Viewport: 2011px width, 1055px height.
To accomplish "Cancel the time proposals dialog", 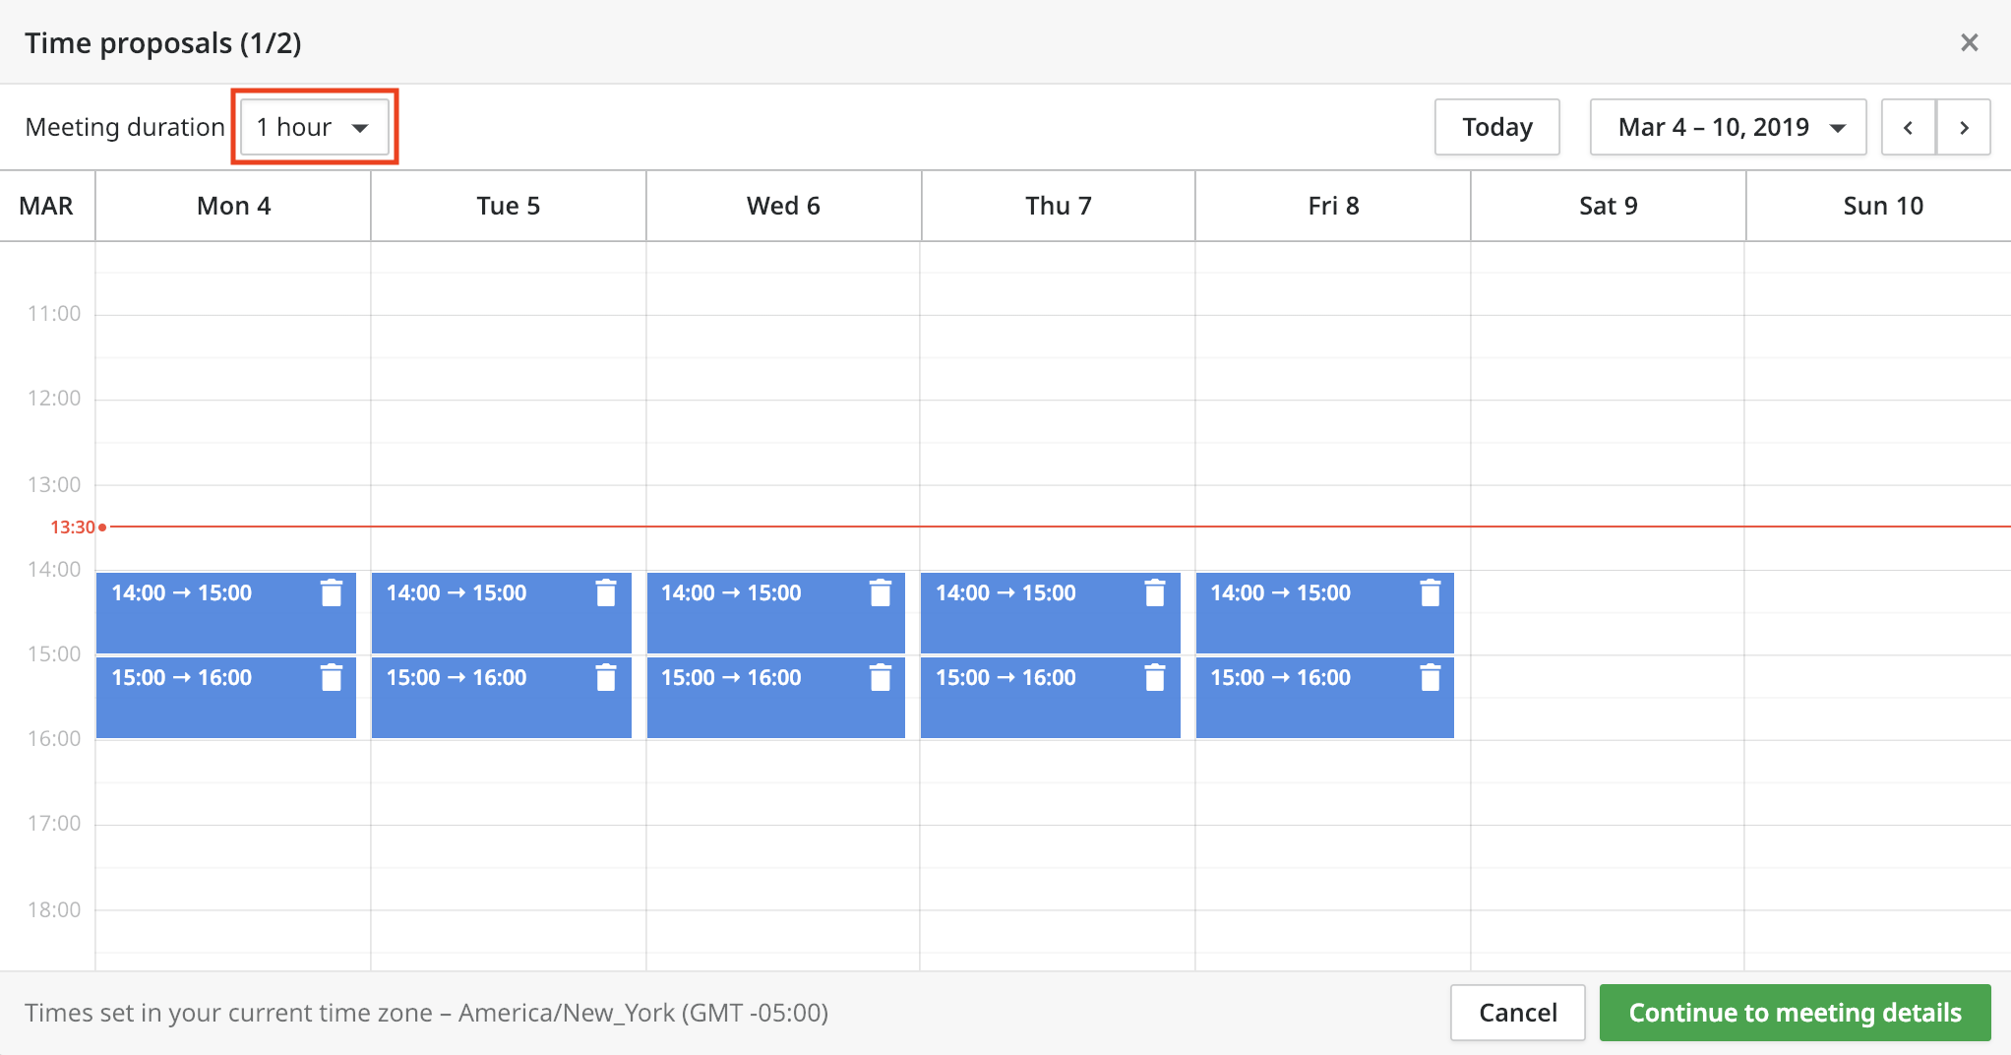I will 1517,1013.
